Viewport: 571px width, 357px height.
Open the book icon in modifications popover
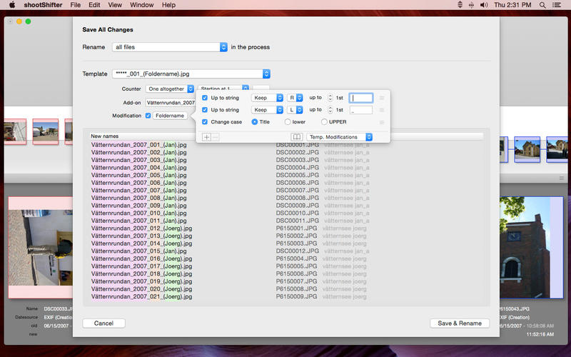[x=296, y=136]
